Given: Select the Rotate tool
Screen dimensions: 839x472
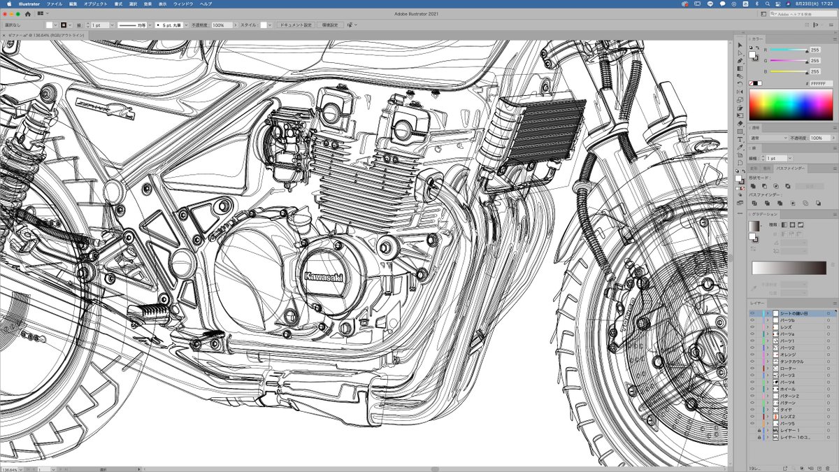Looking at the screenshot, I should (740, 84).
